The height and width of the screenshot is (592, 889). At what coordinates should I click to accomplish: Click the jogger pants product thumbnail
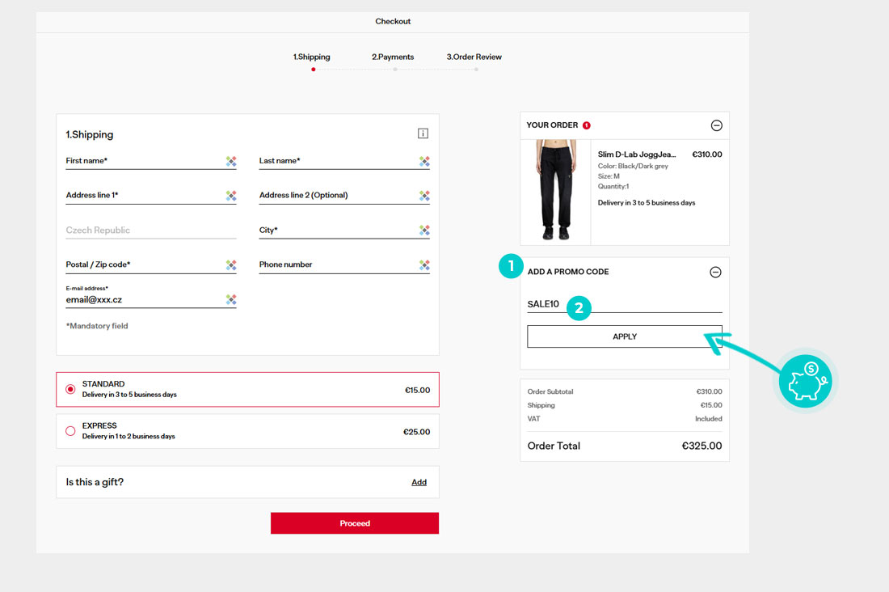point(555,192)
